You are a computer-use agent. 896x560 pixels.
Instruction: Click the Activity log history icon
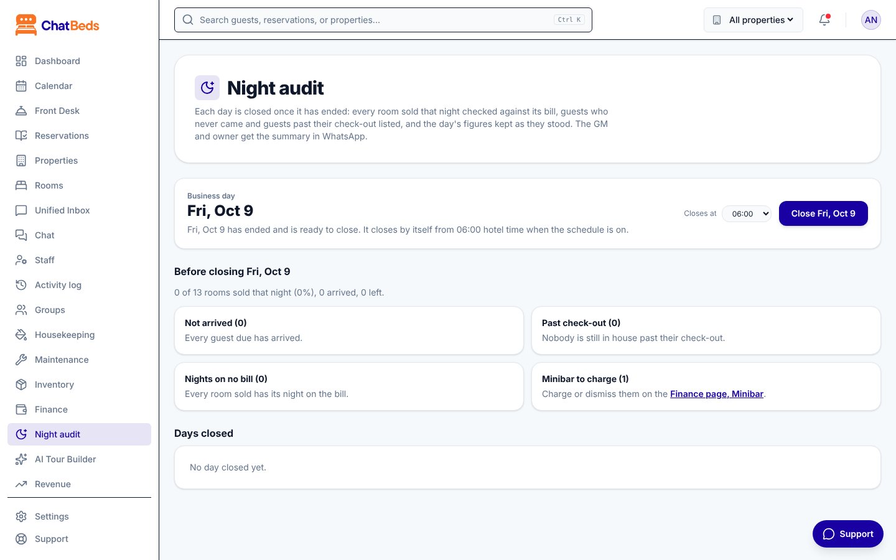(21, 285)
